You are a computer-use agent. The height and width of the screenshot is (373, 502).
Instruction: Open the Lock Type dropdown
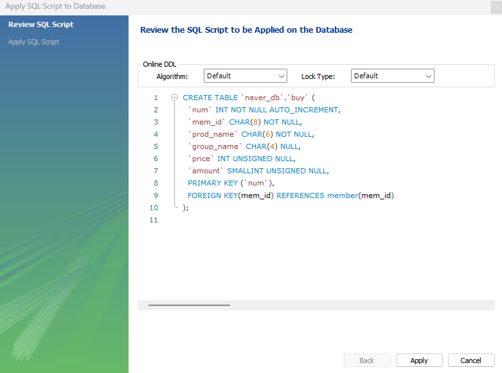click(392, 76)
